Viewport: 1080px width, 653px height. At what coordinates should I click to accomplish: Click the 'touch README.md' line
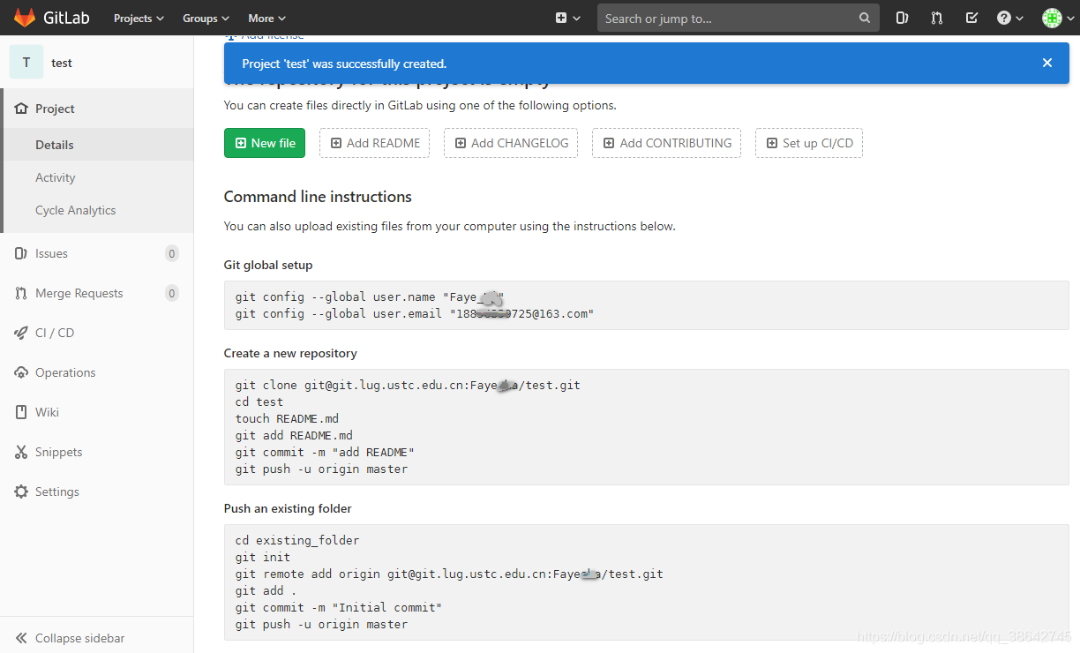tap(287, 418)
